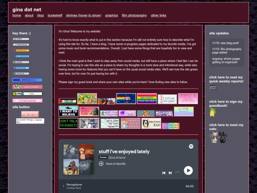Click the 'Save on Spotify' label
The height and width of the screenshot is (193, 257).
[116, 163]
